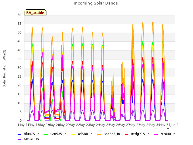Click the Incoming Solar Bands chart title
The image size is (193, 145).
[x=96, y=3]
